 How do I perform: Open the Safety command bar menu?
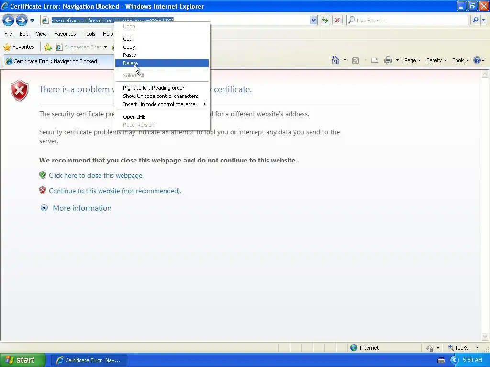click(x=436, y=60)
